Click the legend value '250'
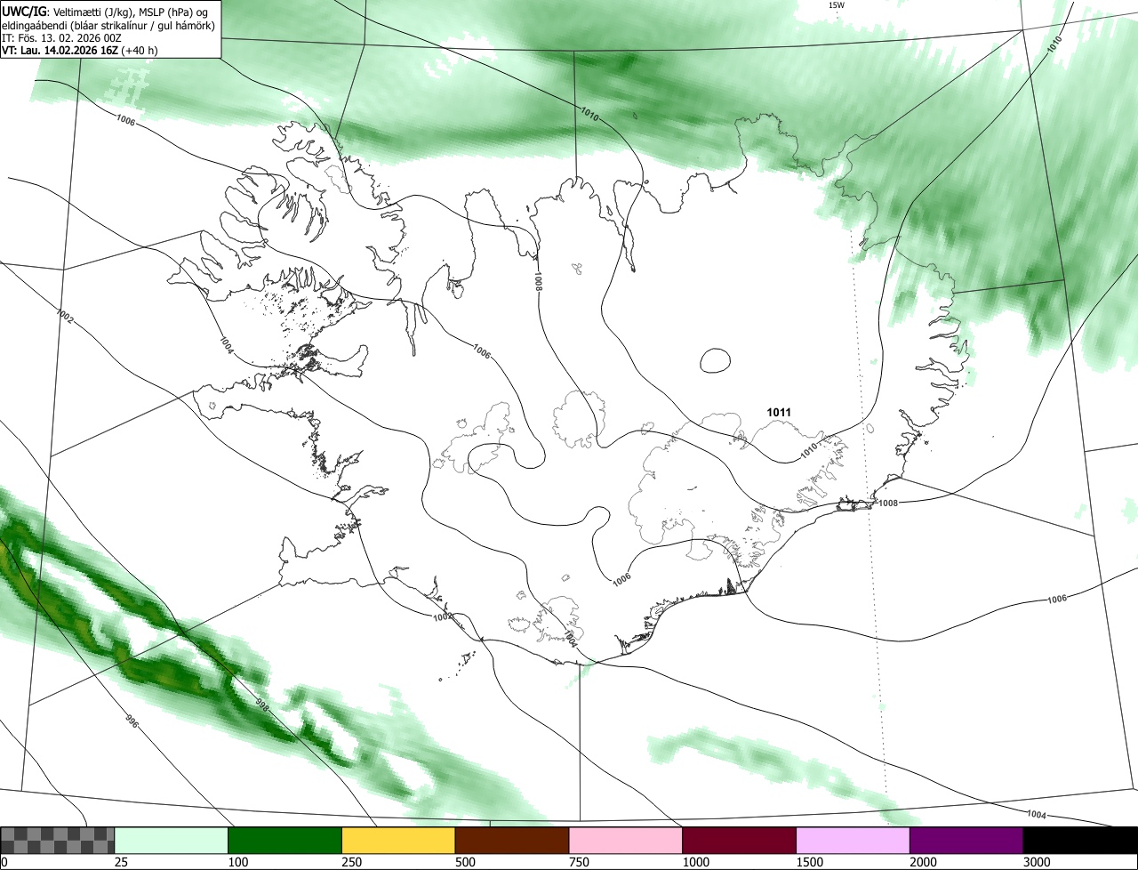The height and width of the screenshot is (870, 1138). (352, 861)
